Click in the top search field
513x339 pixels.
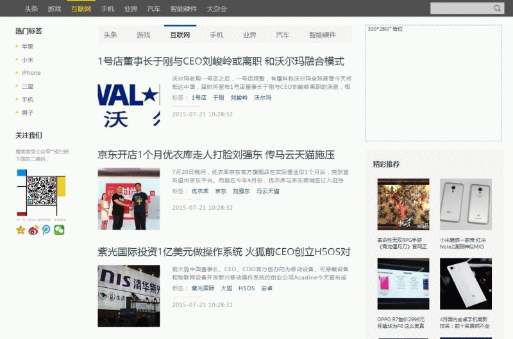pyautogui.click(x=460, y=8)
